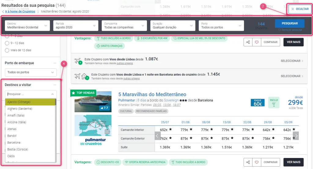Open the Companhia dropdown

[x=124, y=26]
